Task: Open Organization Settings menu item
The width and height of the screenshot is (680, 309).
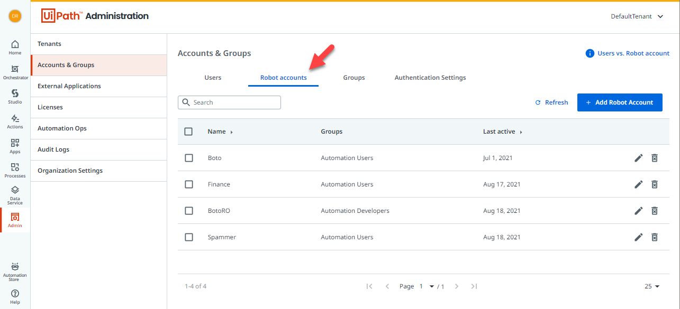Action: [x=99, y=171]
